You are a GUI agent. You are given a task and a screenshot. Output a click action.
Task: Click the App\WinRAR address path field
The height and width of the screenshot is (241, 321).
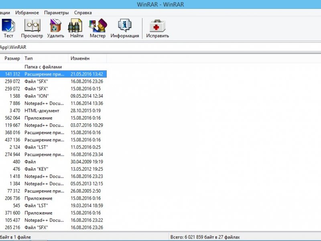tap(160, 47)
